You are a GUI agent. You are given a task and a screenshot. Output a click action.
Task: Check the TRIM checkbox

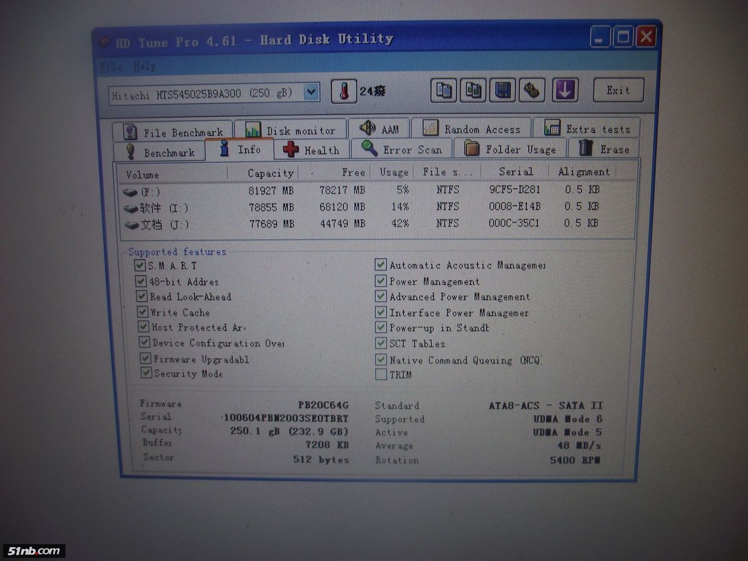pyautogui.click(x=381, y=375)
